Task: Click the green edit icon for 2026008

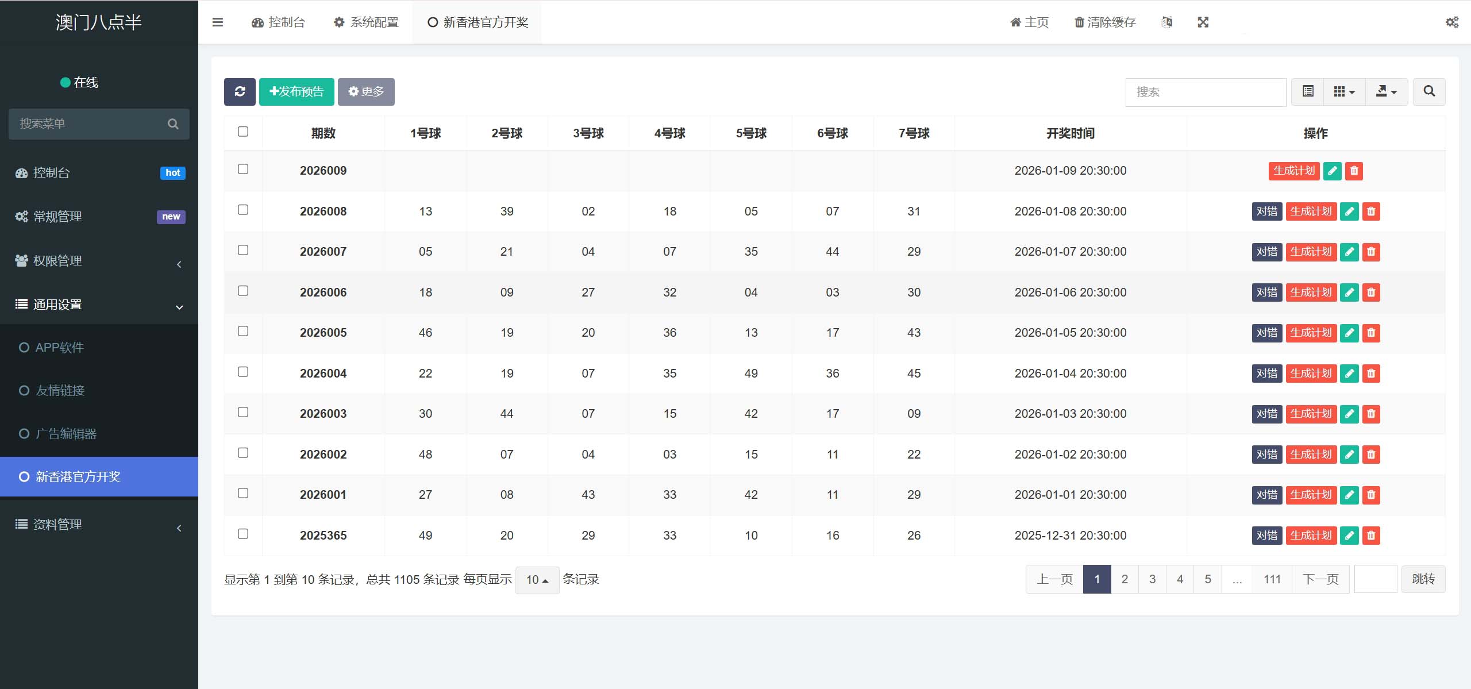Action: [1349, 211]
